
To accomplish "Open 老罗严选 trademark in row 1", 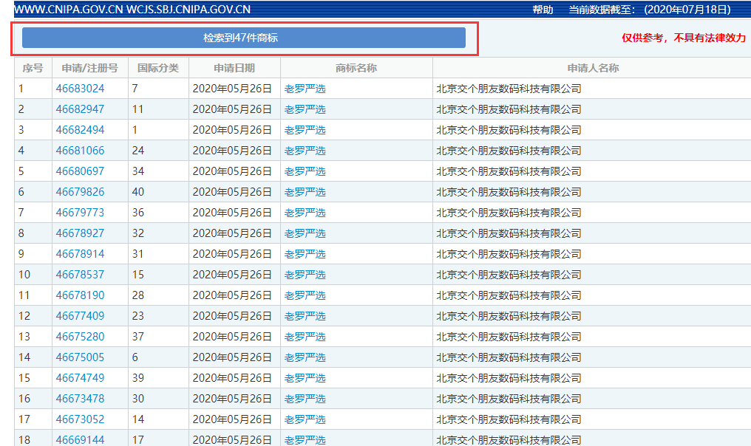I will click(x=305, y=89).
